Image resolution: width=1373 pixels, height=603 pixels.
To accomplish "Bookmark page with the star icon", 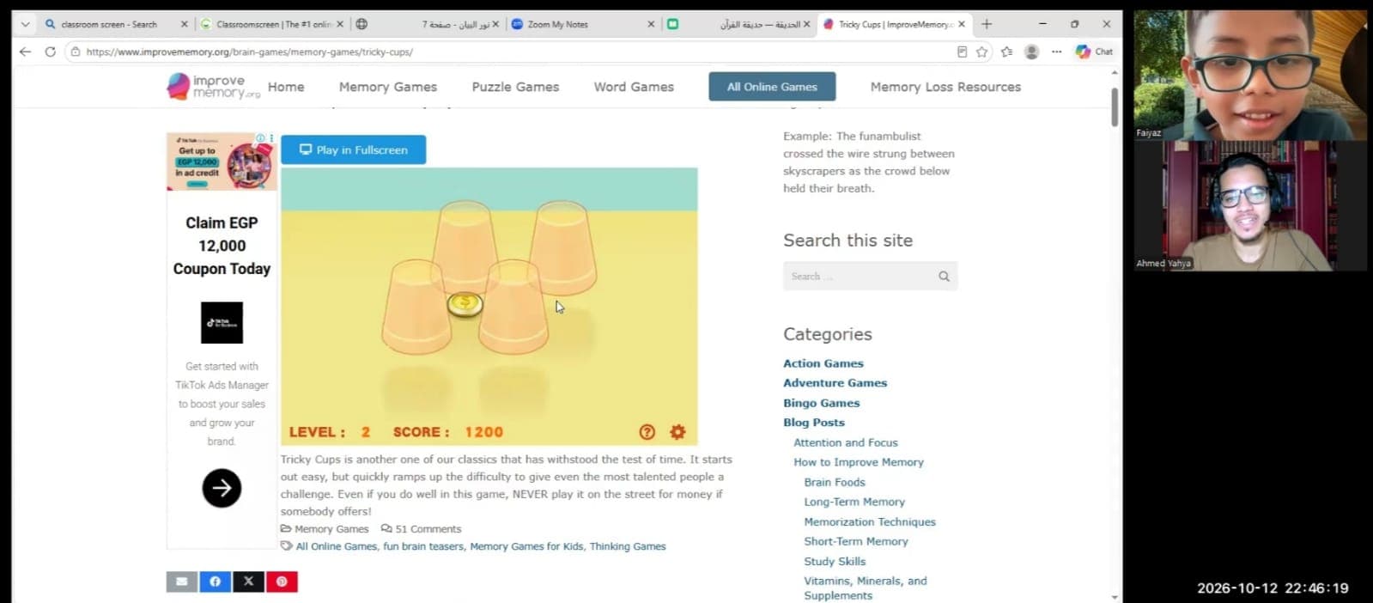I will pyautogui.click(x=982, y=52).
